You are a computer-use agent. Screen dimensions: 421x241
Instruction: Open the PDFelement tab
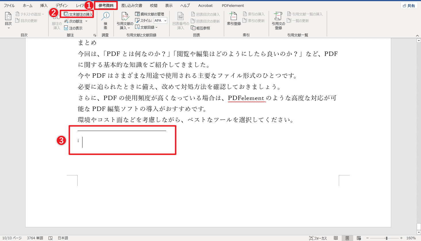(x=233, y=5)
